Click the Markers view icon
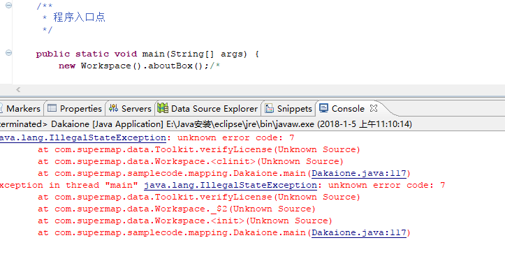Image resolution: width=505 pixels, height=261 pixels. click(1, 108)
